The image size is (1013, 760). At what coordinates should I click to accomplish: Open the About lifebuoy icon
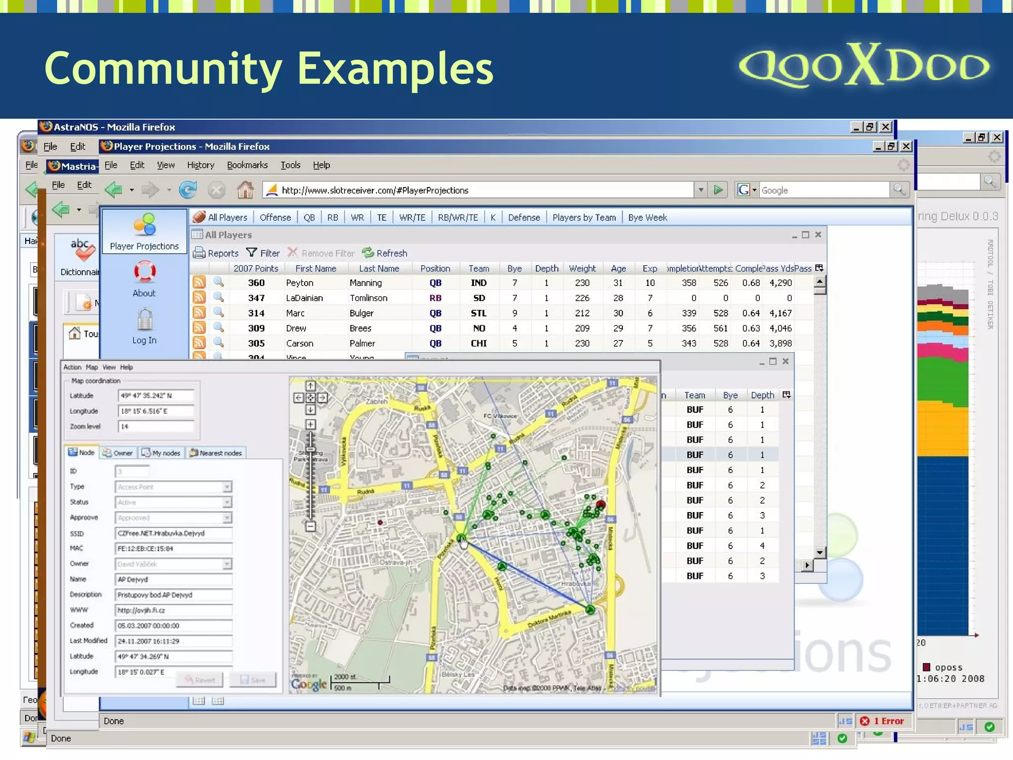[144, 272]
